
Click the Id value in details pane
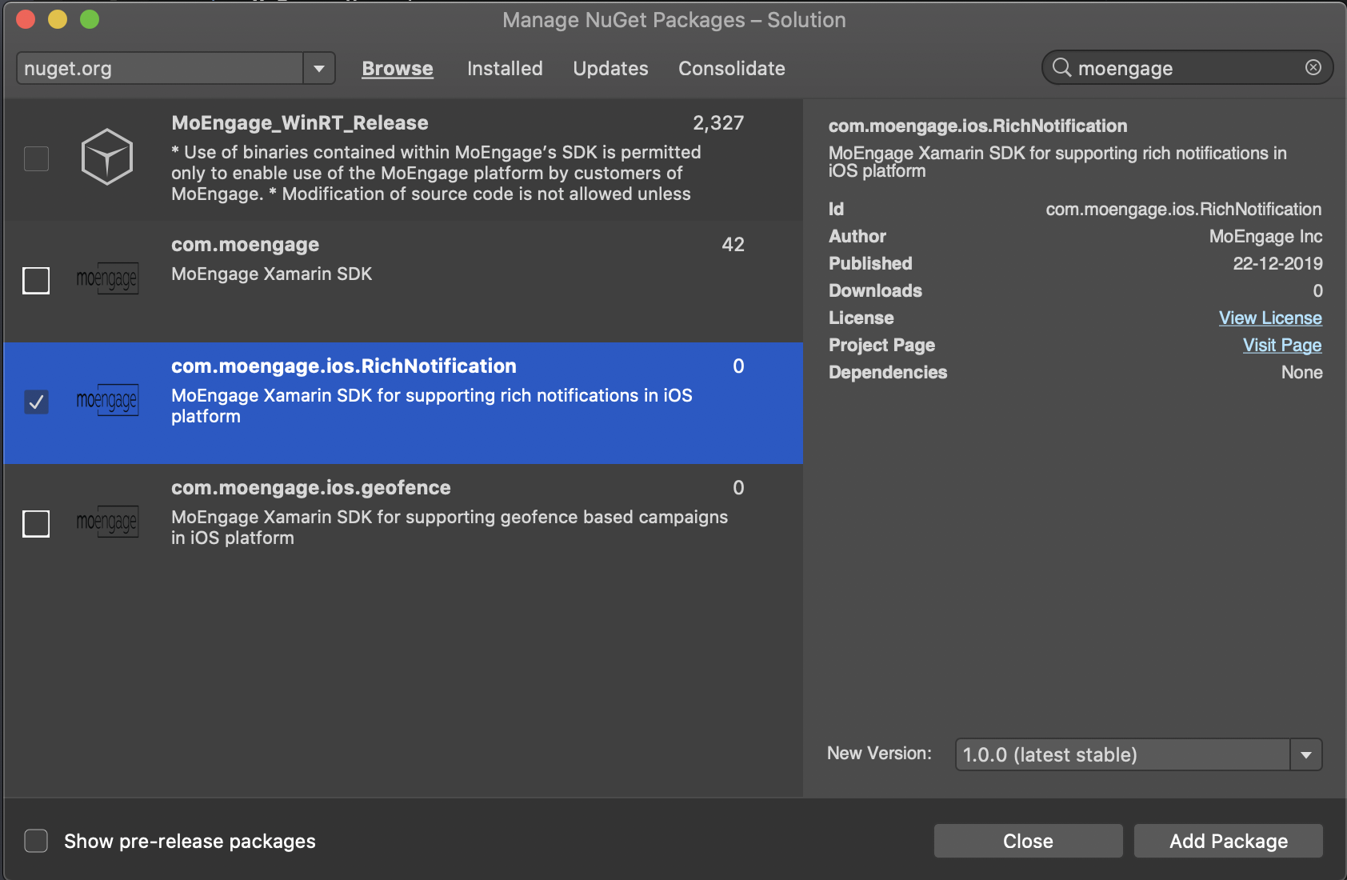1184,209
